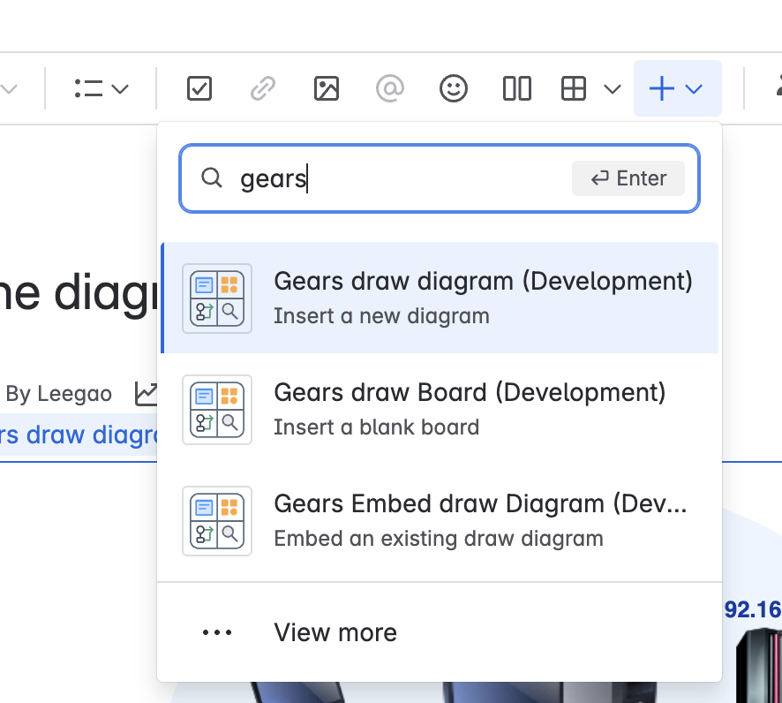Screen dimensions: 782x703
Task: Click 'Insert a blank board' description
Action: (377, 427)
